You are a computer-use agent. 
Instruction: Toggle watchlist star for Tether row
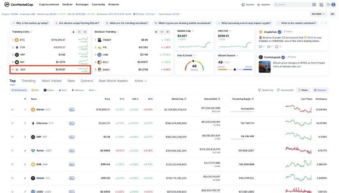[x=12, y=151]
